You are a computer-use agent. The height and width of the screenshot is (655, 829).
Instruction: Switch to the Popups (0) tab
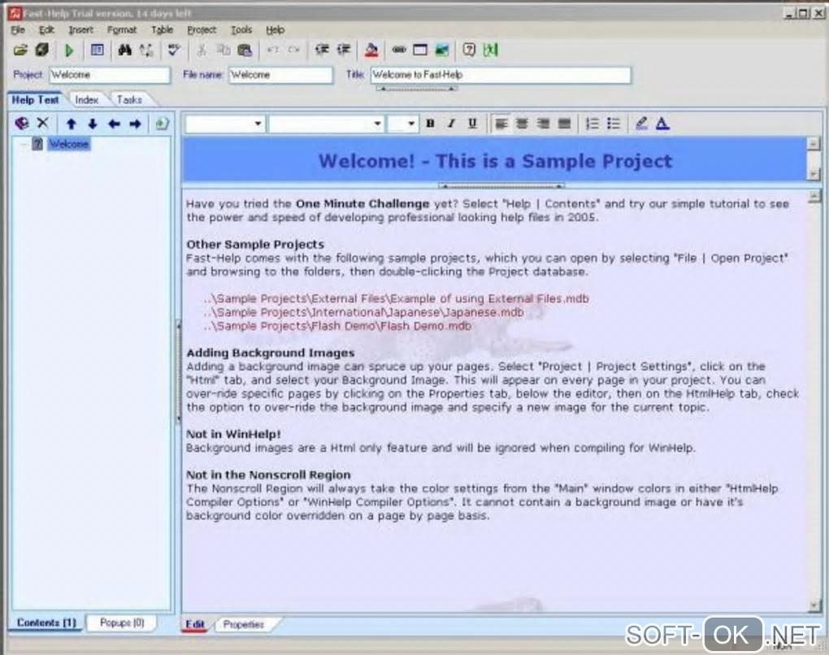pos(122,622)
